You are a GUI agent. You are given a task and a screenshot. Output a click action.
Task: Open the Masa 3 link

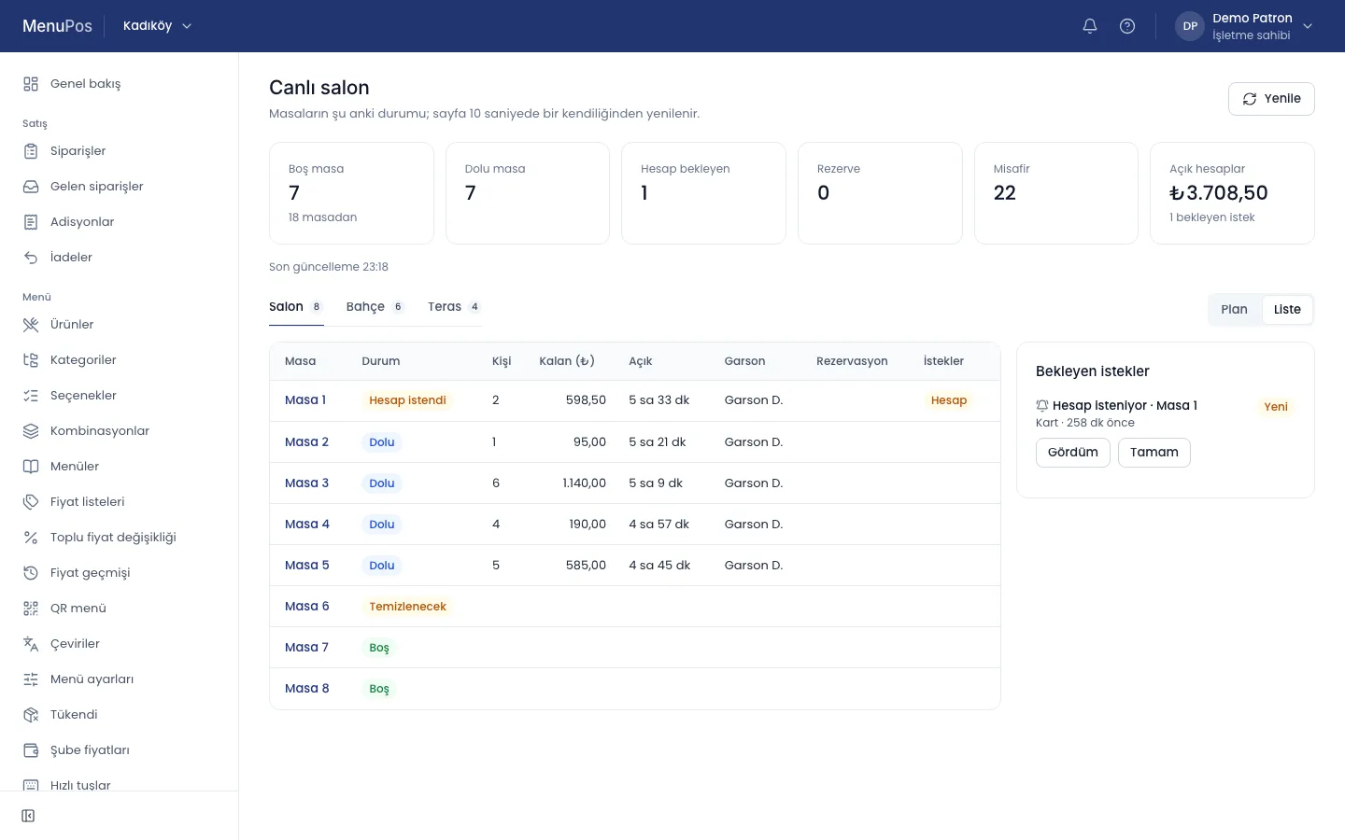[x=307, y=483]
